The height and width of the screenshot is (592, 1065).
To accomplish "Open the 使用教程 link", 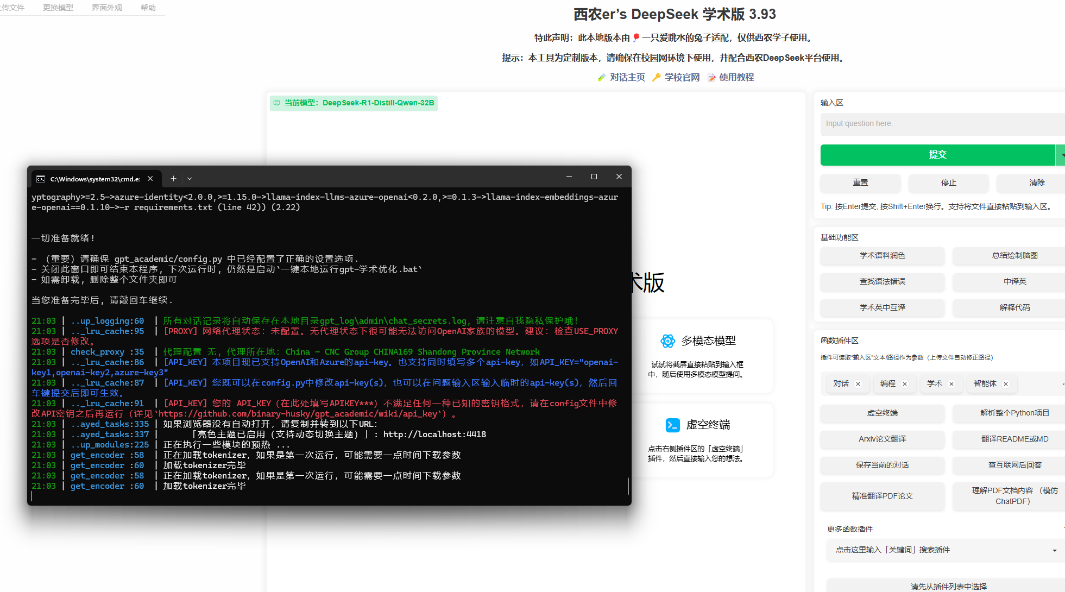I will (736, 78).
